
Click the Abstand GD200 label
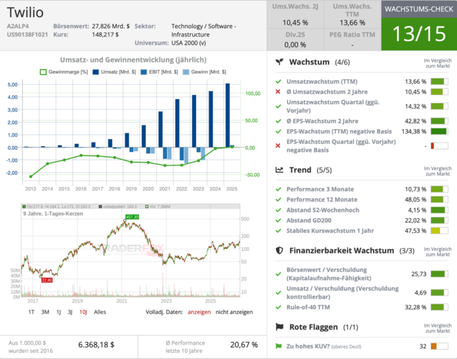[309, 220]
